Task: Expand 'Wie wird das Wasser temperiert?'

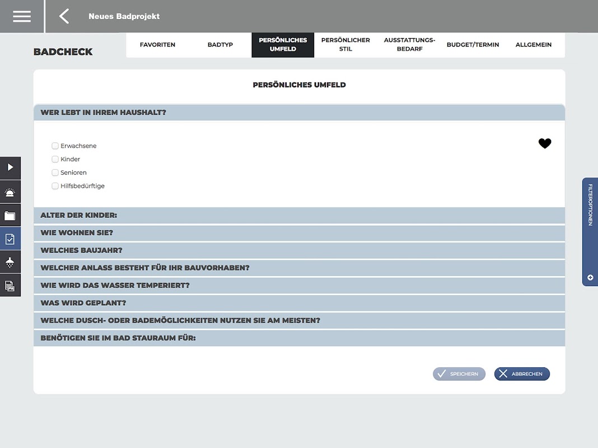Action: [300, 285]
